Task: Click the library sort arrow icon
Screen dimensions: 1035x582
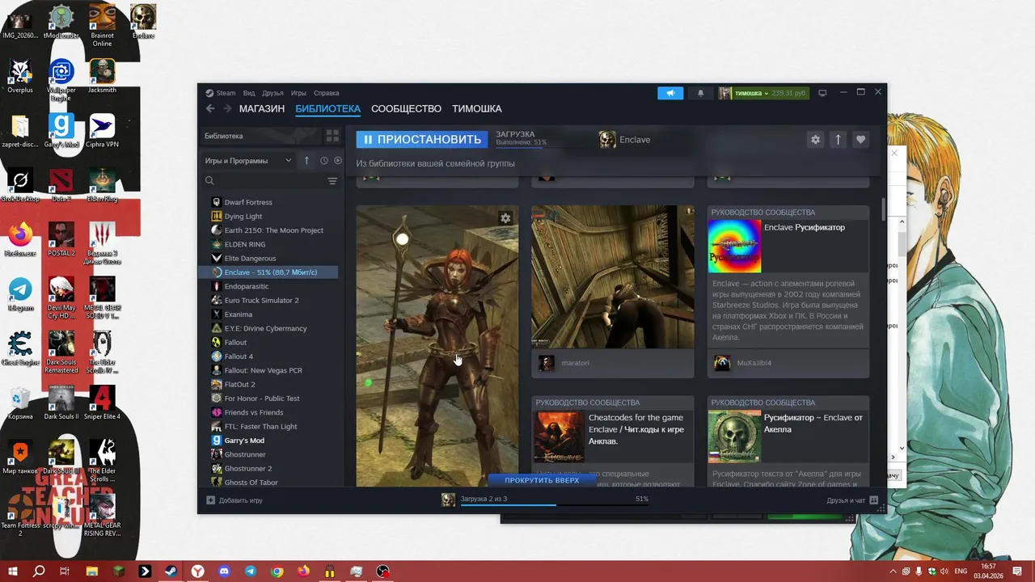Action: (x=306, y=161)
